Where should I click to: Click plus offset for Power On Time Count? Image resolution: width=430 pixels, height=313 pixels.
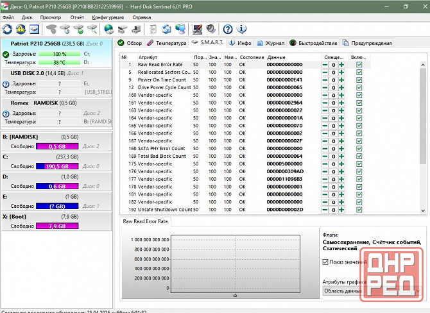coord(341,80)
